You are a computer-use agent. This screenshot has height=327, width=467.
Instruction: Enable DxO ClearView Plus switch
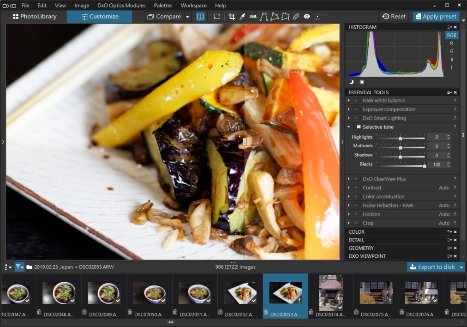click(357, 179)
